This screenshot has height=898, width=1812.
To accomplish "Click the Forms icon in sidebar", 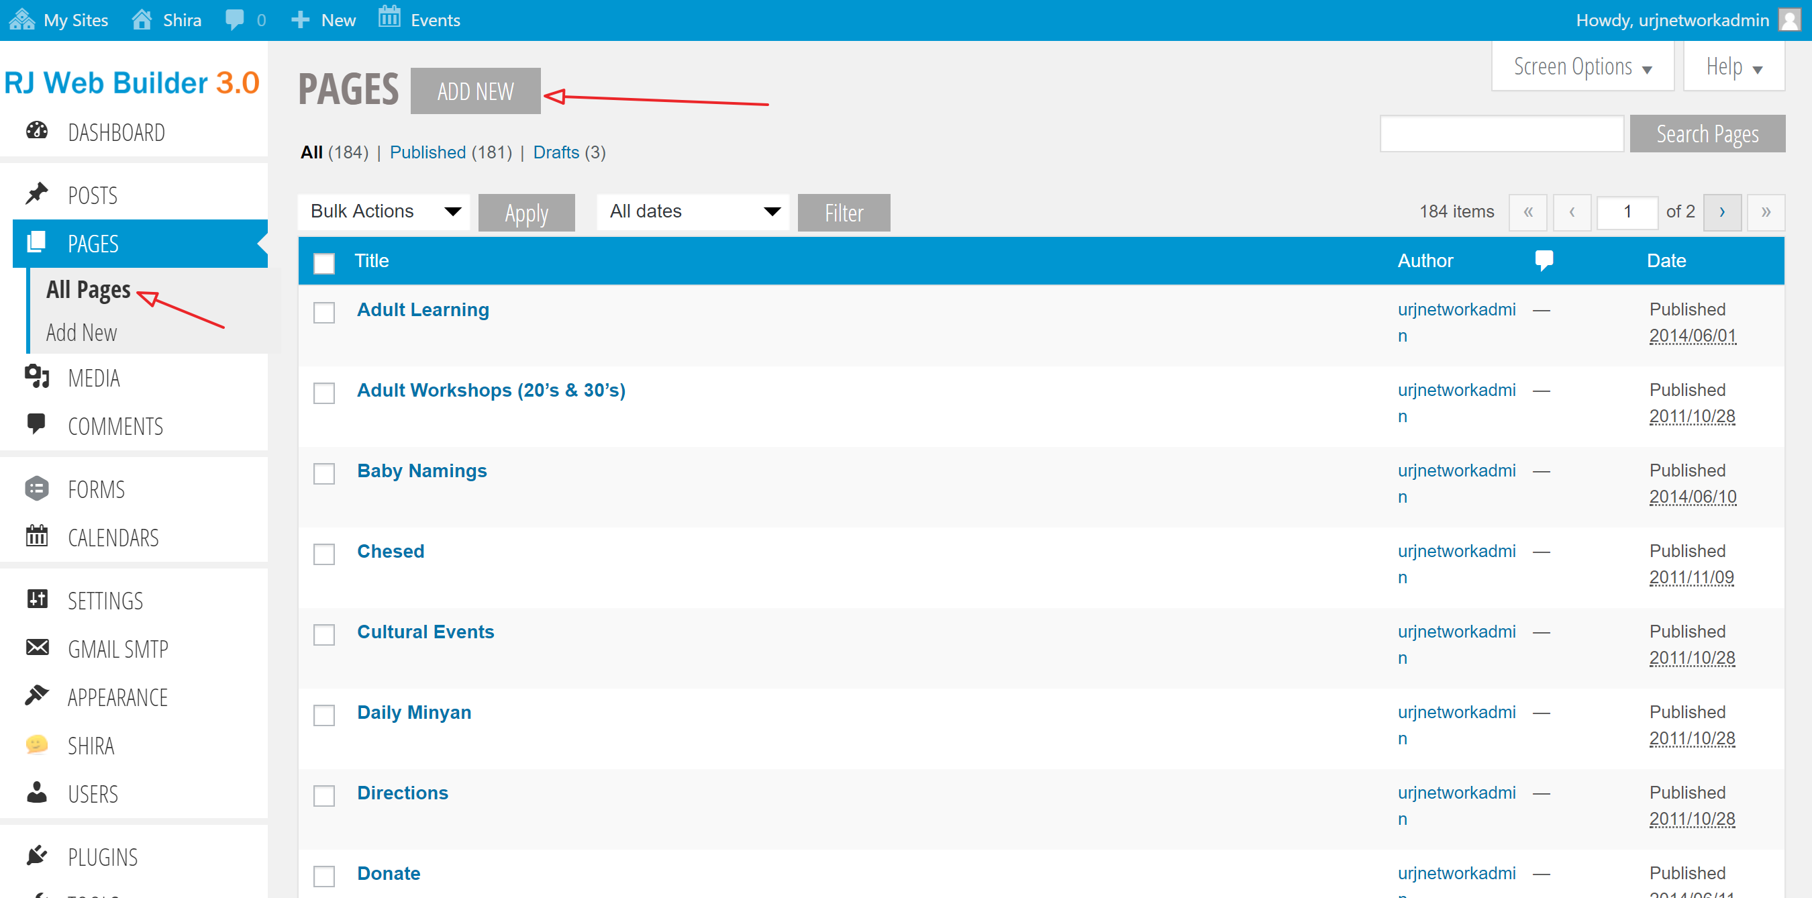I will pyautogui.click(x=37, y=488).
